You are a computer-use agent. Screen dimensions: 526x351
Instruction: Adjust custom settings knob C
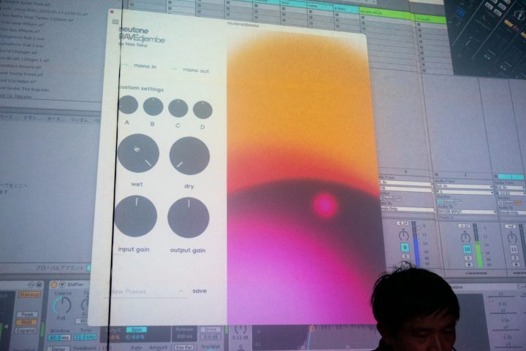click(178, 108)
